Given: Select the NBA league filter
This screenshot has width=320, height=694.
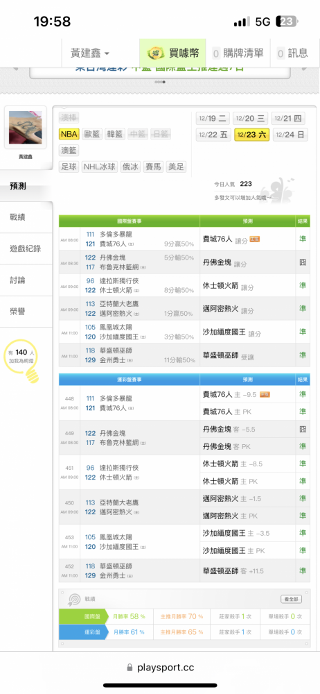Looking at the screenshot, I should click(x=69, y=134).
